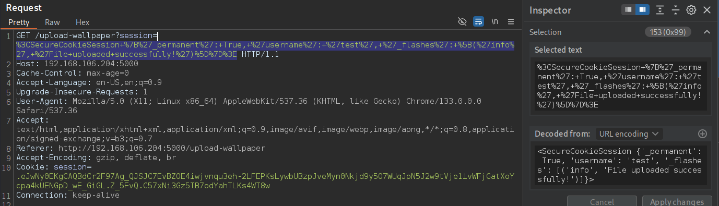719x206 pixels.
Task: Toggle line wrapping in the request editor
Action: 478,22
